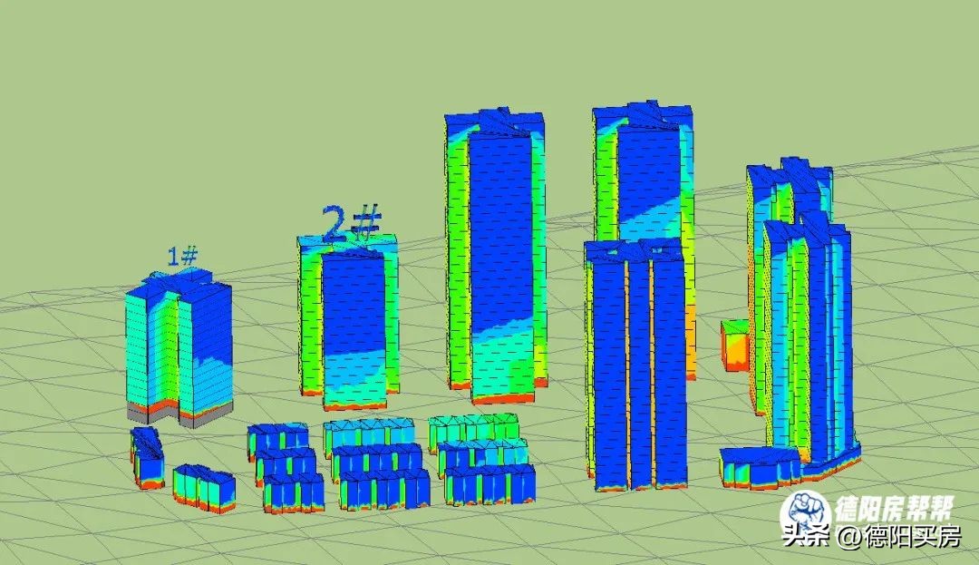Select the rightmost high-rise tower cluster
The width and height of the screenshot is (979, 565).
click(802, 308)
